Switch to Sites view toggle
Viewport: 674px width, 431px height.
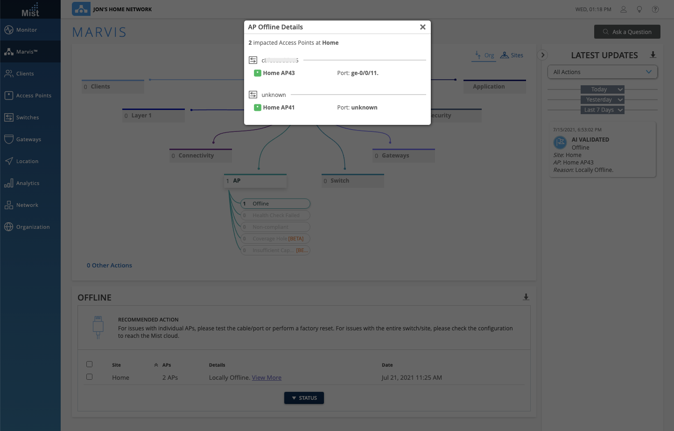click(512, 55)
